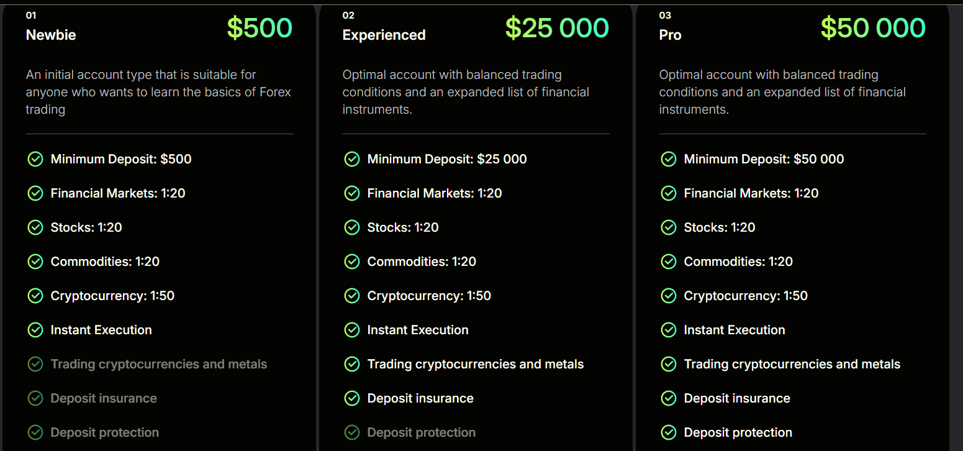Click Newbie description about Forex trading basics

tap(159, 92)
